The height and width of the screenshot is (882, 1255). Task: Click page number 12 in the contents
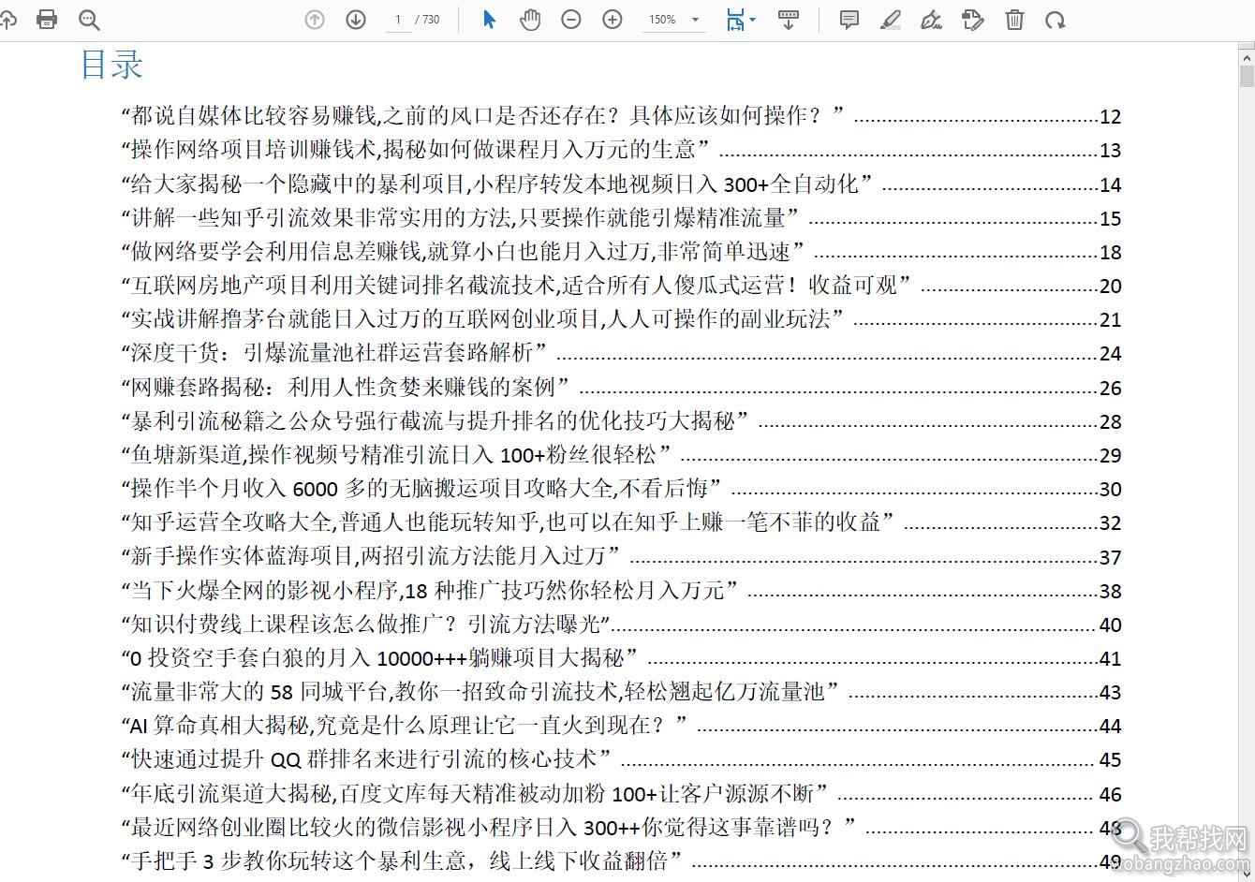click(1110, 117)
